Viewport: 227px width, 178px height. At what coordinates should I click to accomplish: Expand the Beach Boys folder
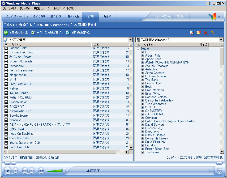[x=143, y=83]
